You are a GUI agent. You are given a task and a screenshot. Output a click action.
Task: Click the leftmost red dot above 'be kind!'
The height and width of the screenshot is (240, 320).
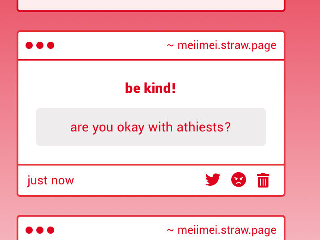pos(29,45)
